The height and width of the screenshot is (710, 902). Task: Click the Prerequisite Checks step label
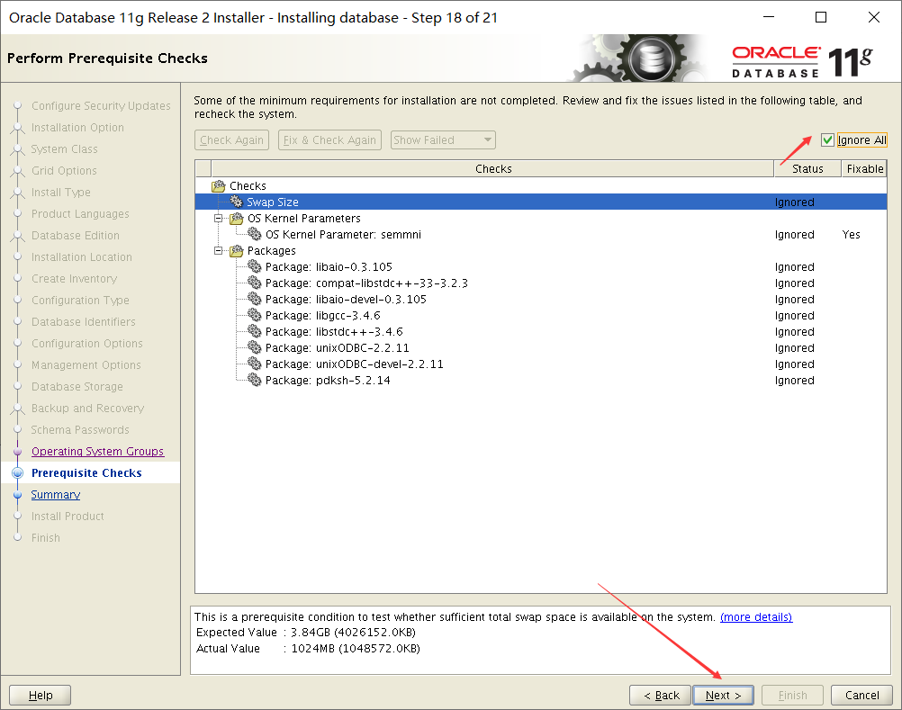tap(86, 472)
